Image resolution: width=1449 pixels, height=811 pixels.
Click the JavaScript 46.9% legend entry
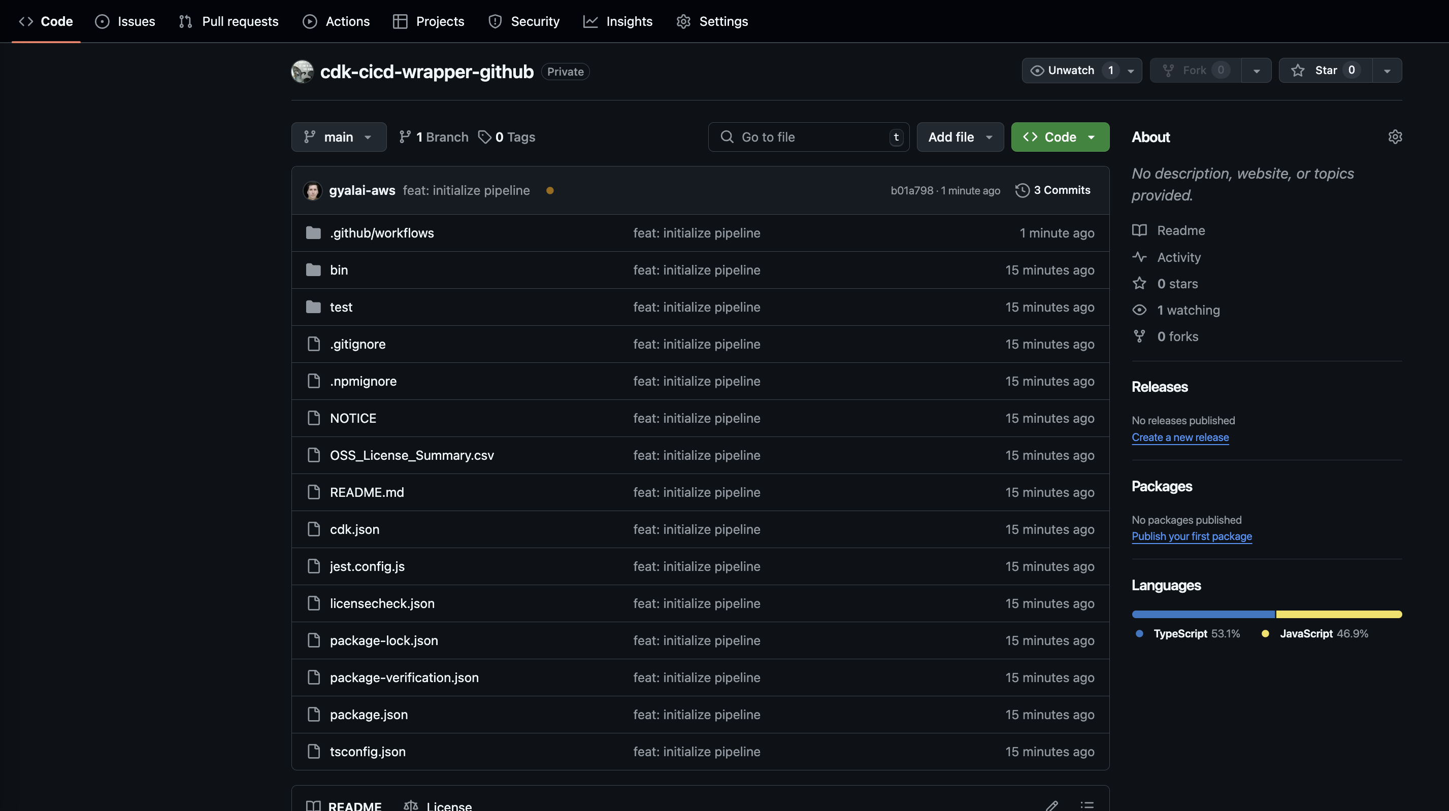point(1314,633)
